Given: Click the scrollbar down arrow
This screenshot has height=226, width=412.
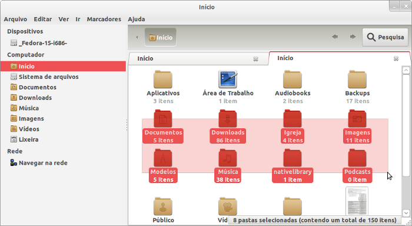Looking at the screenshot, I should [x=406, y=212].
